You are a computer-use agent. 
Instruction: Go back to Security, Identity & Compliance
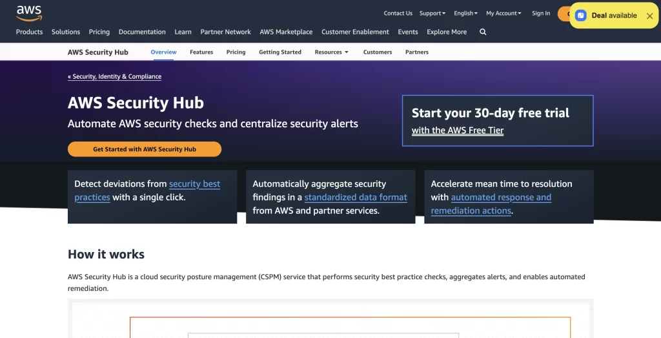tap(115, 76)
